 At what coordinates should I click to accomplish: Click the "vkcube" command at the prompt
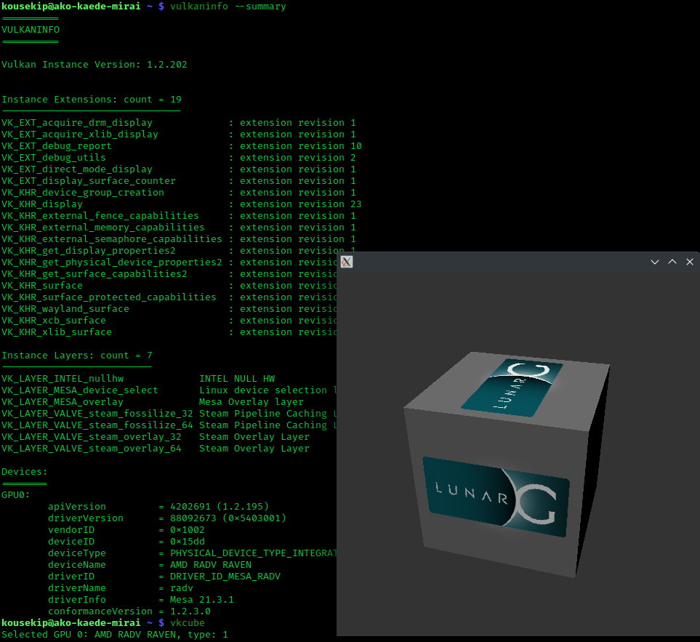point(187,623)
